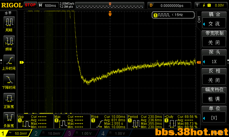Click the trigger level 0.00V value
229x137 pixels.
(x=219, y=5)
